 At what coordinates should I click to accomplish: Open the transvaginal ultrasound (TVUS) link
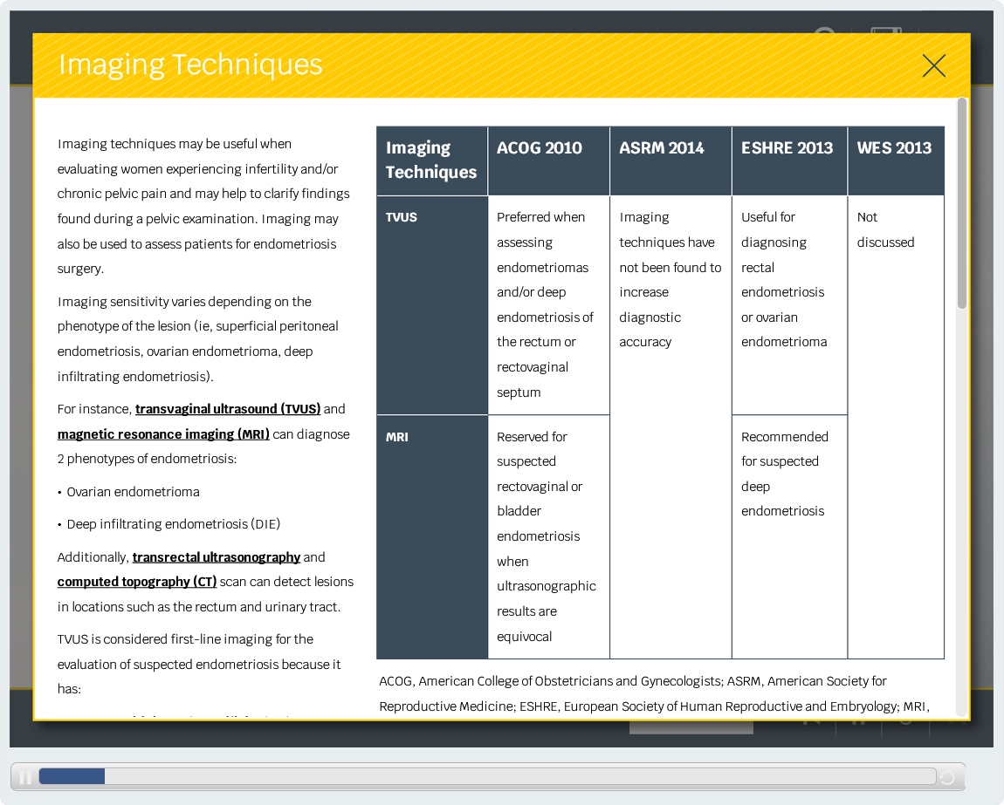227,409
